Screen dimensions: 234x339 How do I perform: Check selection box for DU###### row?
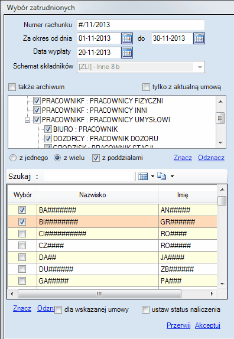pos(22,269)
